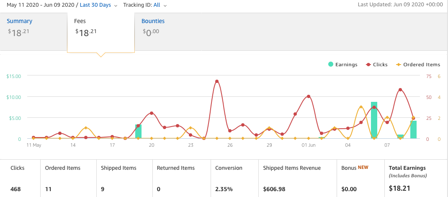Image resolution: width=448 pixels, height=197 pixels.
Task: Toggle the Earnings legend teal circle
Action: pyautogui.click(x=331, y=64)
